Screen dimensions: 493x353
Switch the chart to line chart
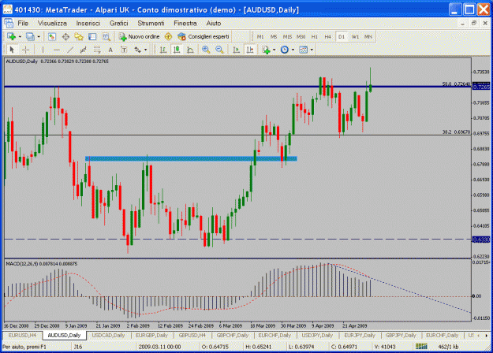click(190, 50)
